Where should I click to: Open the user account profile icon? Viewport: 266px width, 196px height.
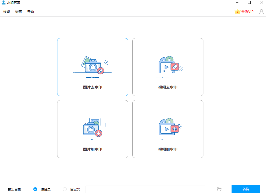pos(261,11)
